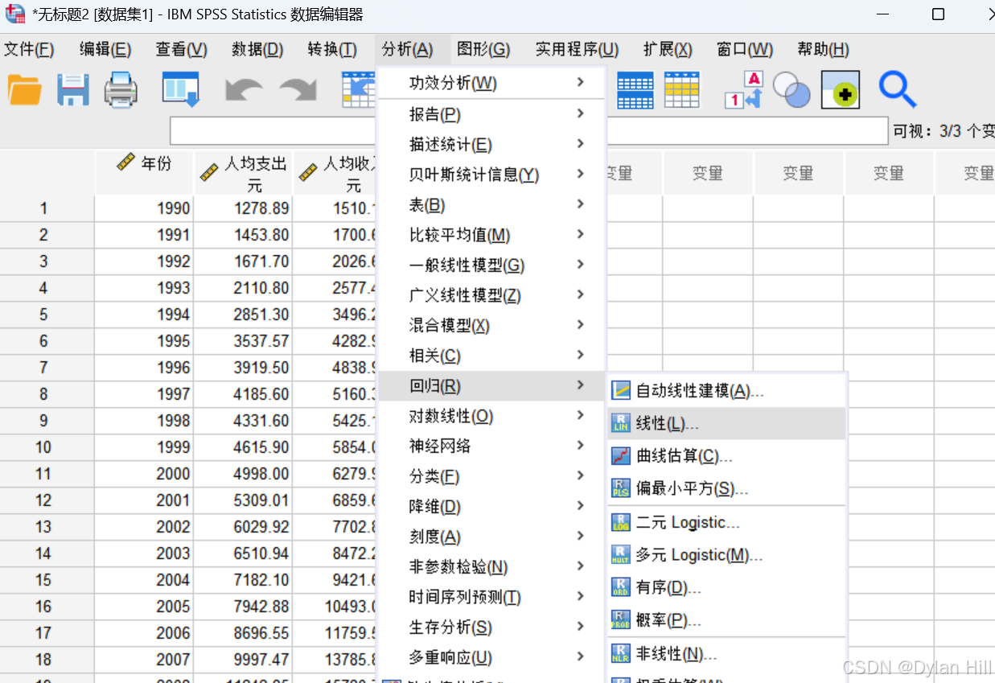Screen dimensions: 995x683
Task: Expand the 相关(C) submenu arrow
Action: 581,355
